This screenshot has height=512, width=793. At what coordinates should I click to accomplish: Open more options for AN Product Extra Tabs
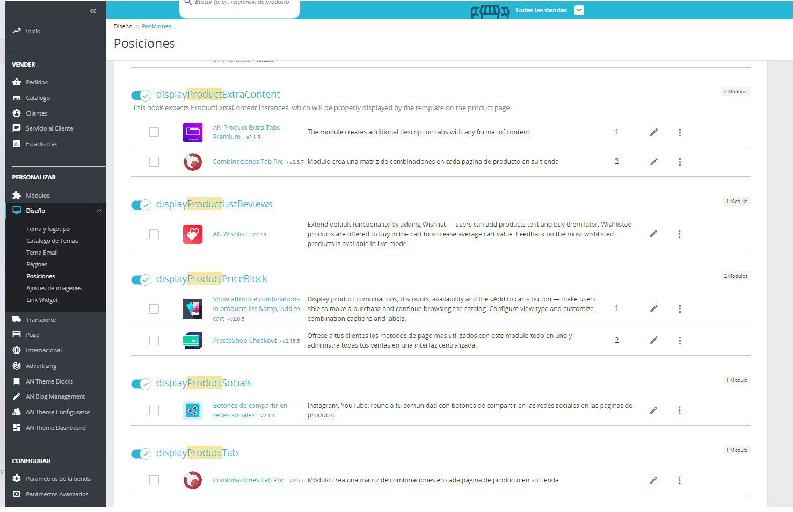(x=680, y=133)
